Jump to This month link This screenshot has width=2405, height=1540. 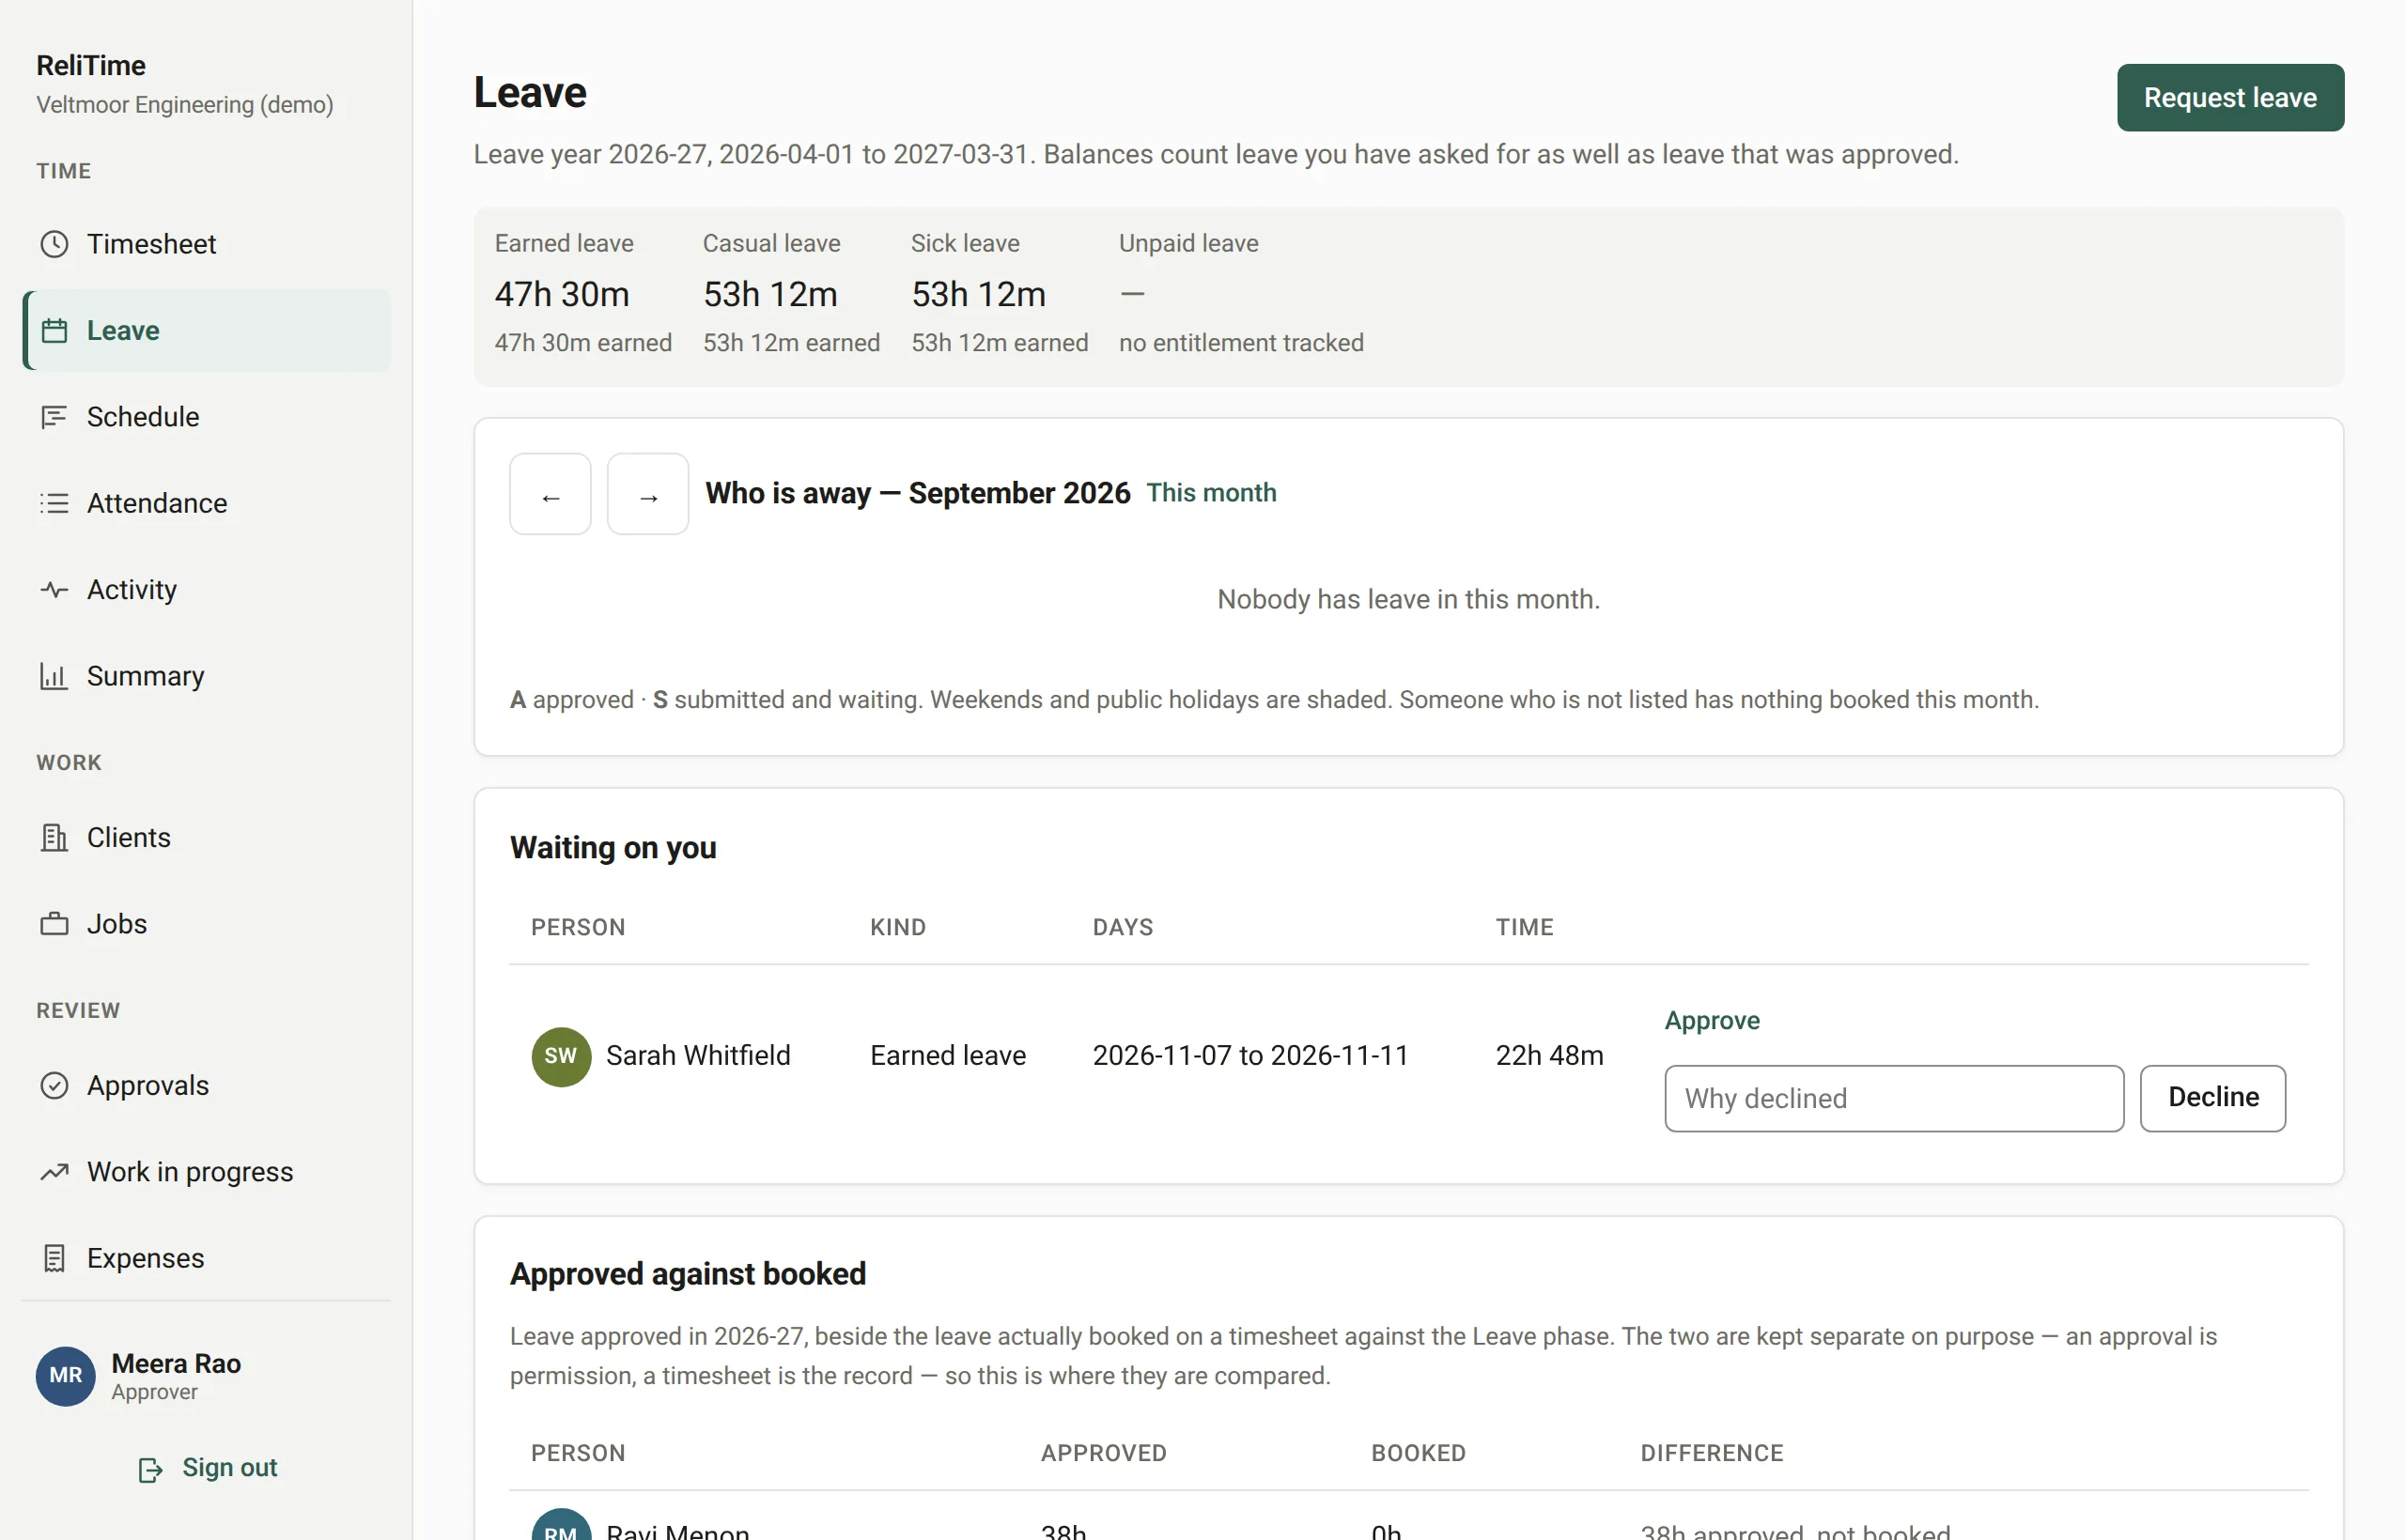pyautogui.click(x=1212, y=493)
